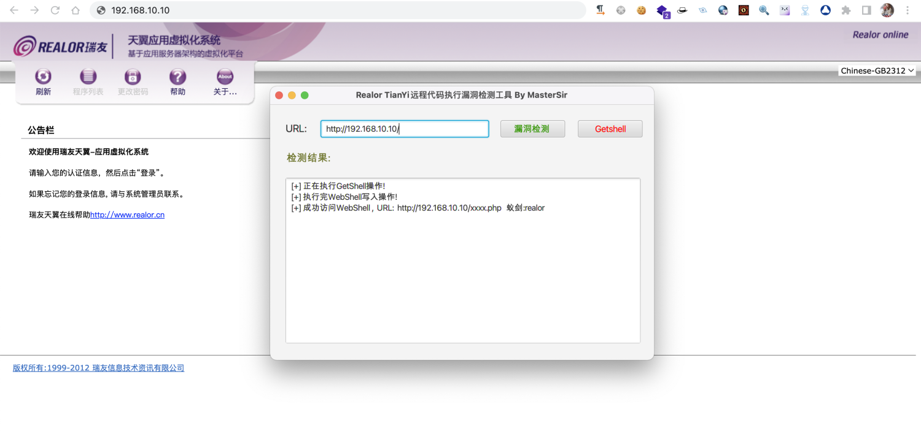
Task: Click the browser address bar showing 192.168.10.10
Action: pos(338,10)
